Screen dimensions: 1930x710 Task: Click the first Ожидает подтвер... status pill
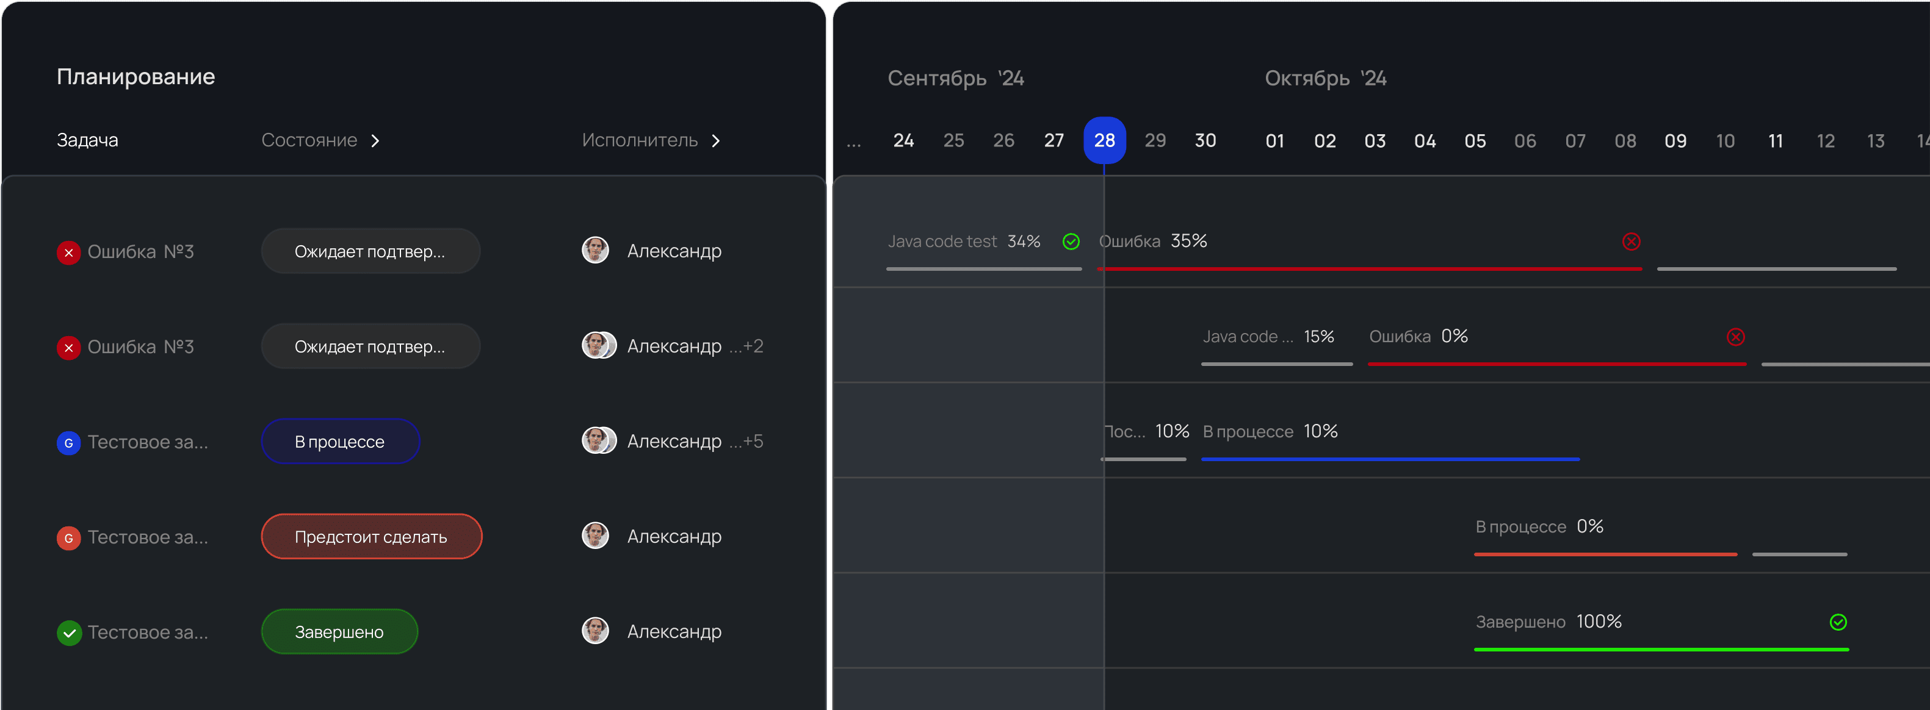[x=370, y=251]
